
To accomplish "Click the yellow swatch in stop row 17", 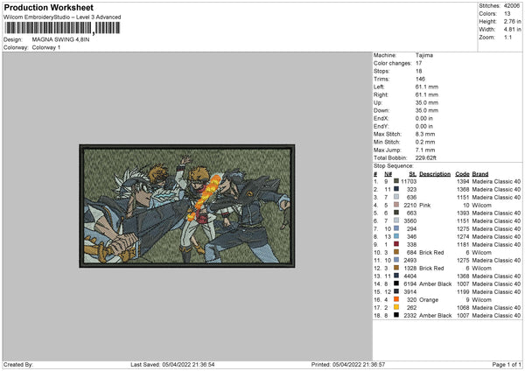I will [x=396, y=307].
